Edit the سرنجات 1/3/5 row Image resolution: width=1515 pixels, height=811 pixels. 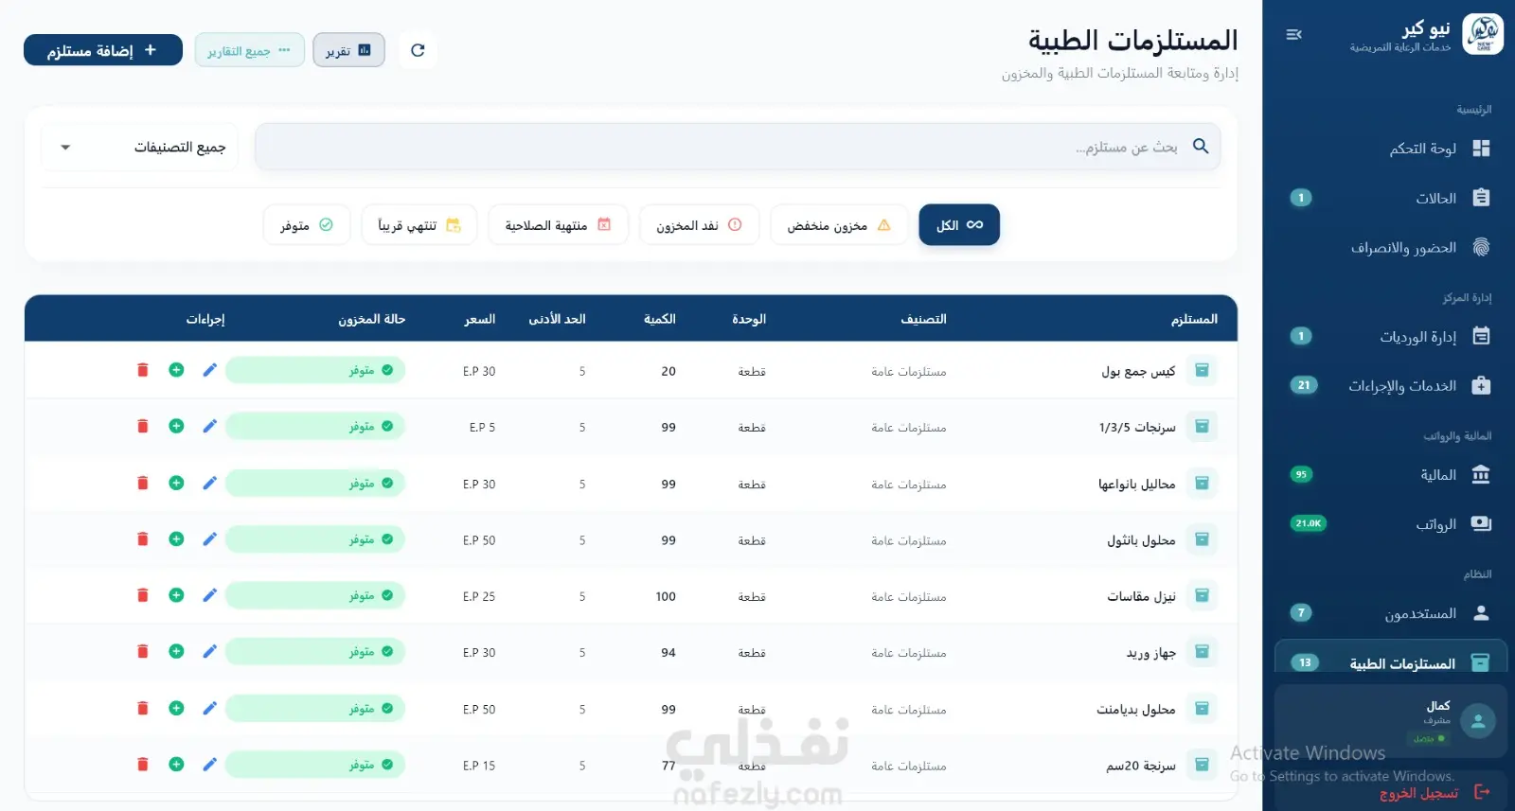click(209, 426)
